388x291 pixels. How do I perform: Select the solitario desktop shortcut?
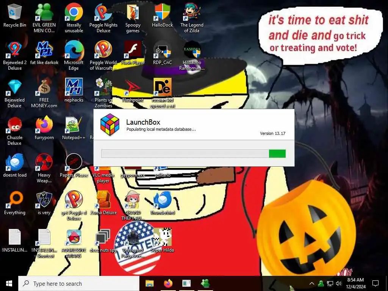pos(162,173)
